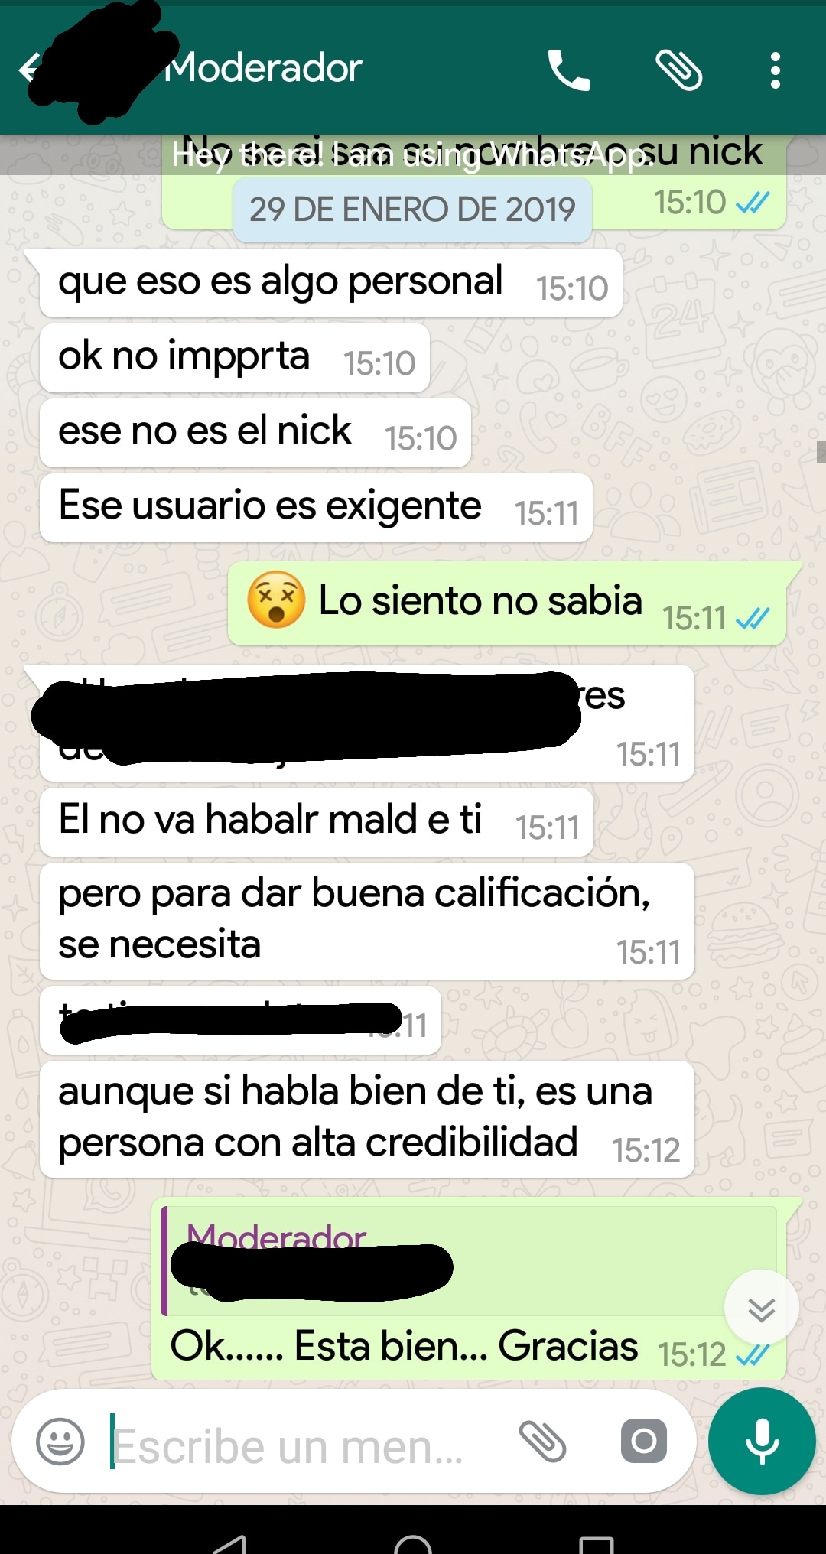Select message 'Ese usuario es exigente'
This screenshot has width=826, height=1554.
coord(316,508)
